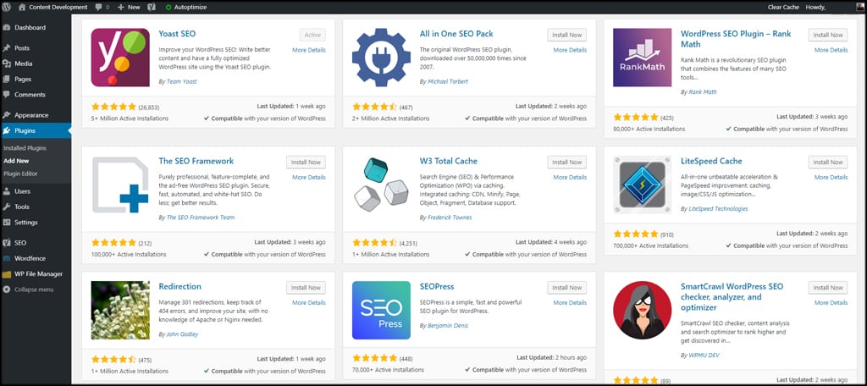Viewport: 867px width, 386px height.
Task: Click the RankMath plugin logo
Action: pos(642,58)
